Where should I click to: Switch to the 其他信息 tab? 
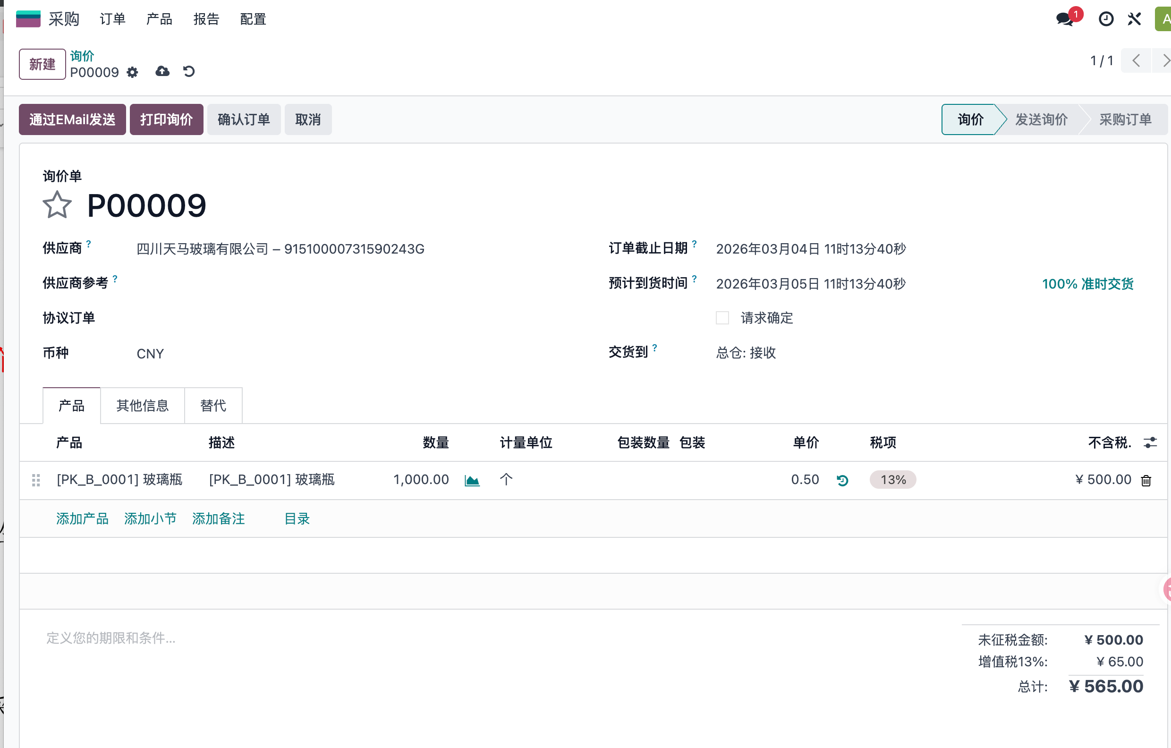[143, 406]
